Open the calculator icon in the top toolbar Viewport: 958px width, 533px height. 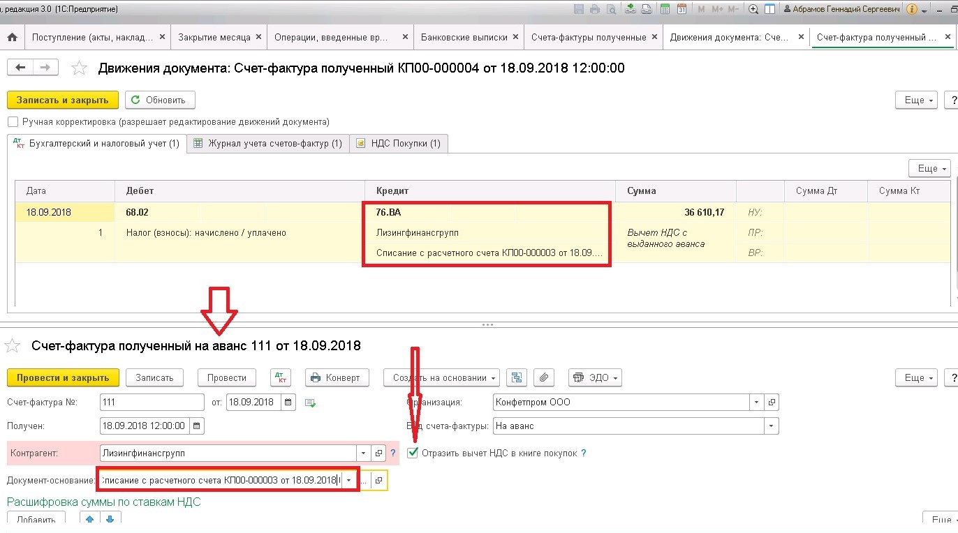665,9
